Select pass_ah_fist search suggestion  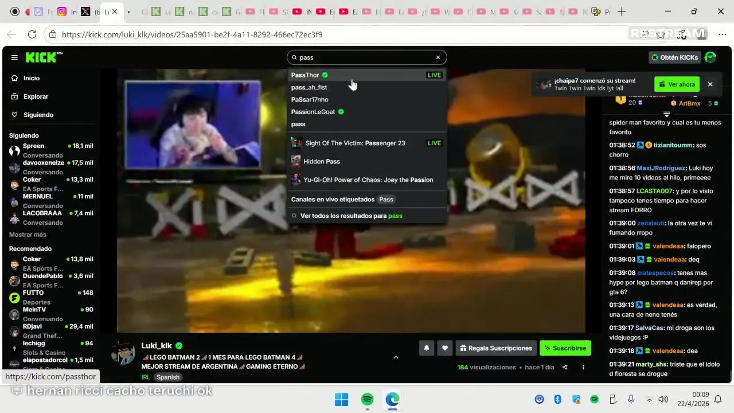(366, 87)
